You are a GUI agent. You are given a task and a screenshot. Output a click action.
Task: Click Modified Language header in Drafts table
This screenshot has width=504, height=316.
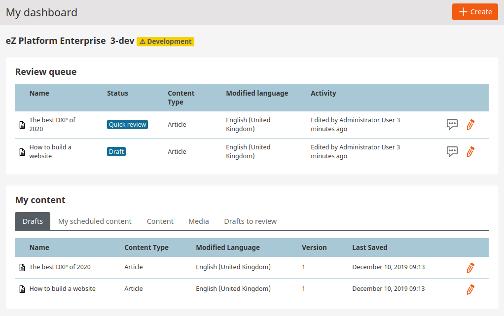point(227,247)
